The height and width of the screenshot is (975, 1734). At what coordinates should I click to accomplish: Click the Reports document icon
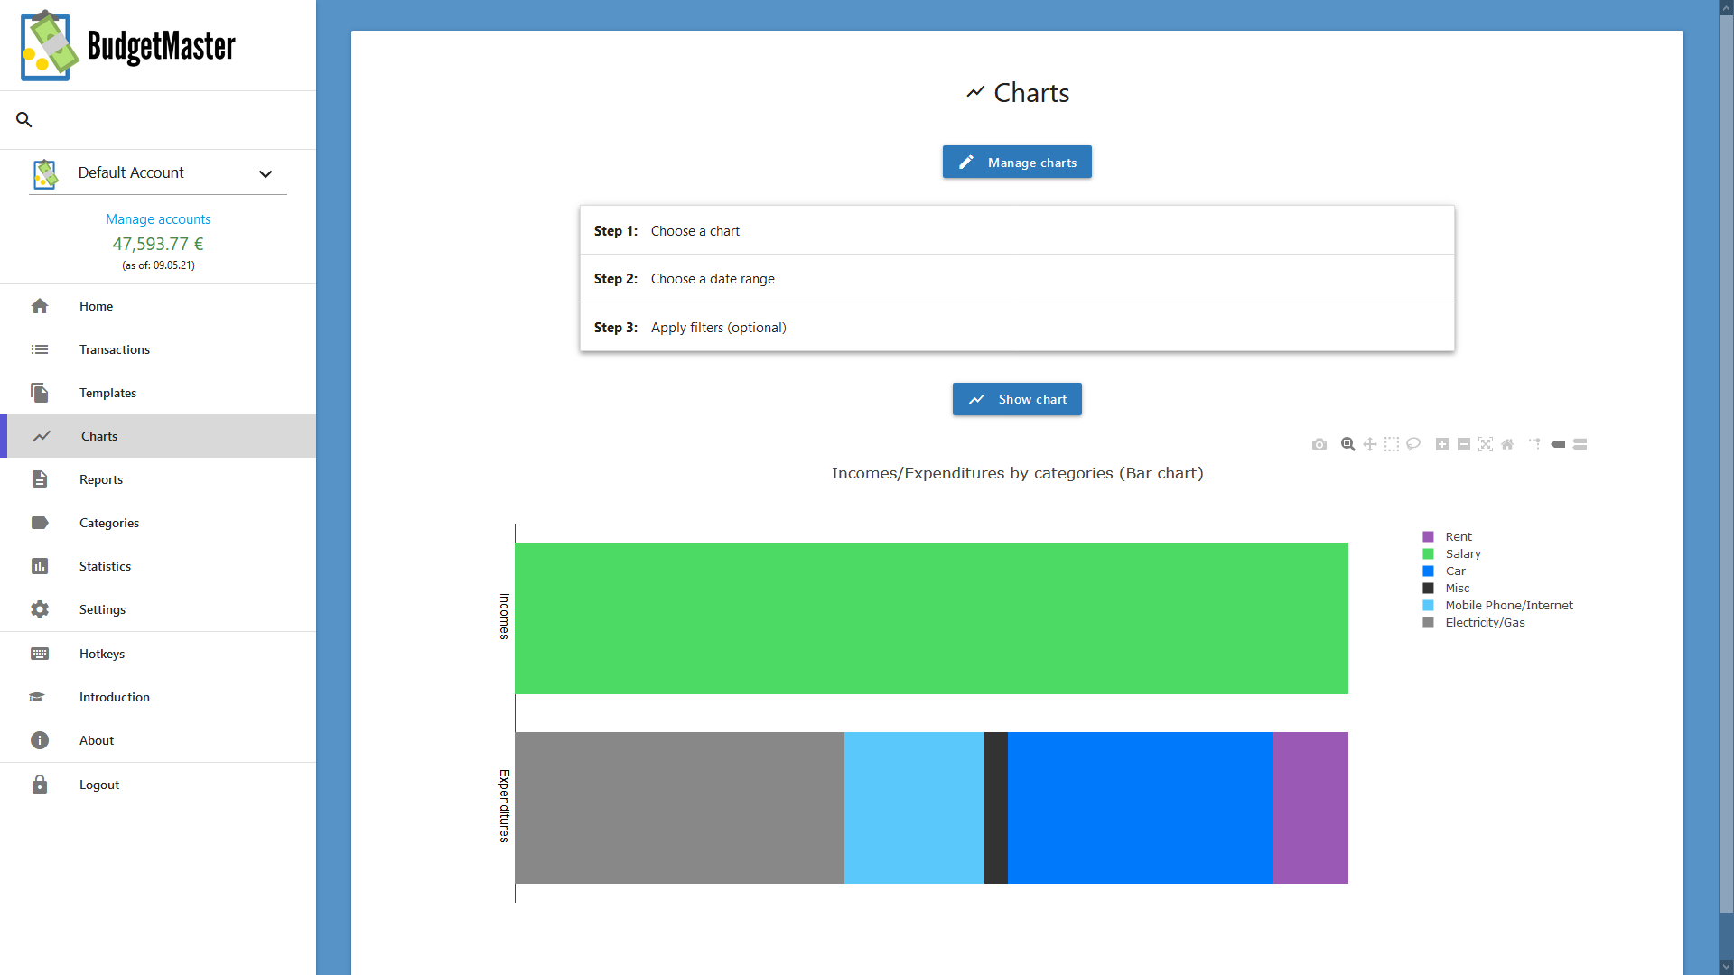tap(40, 479)
